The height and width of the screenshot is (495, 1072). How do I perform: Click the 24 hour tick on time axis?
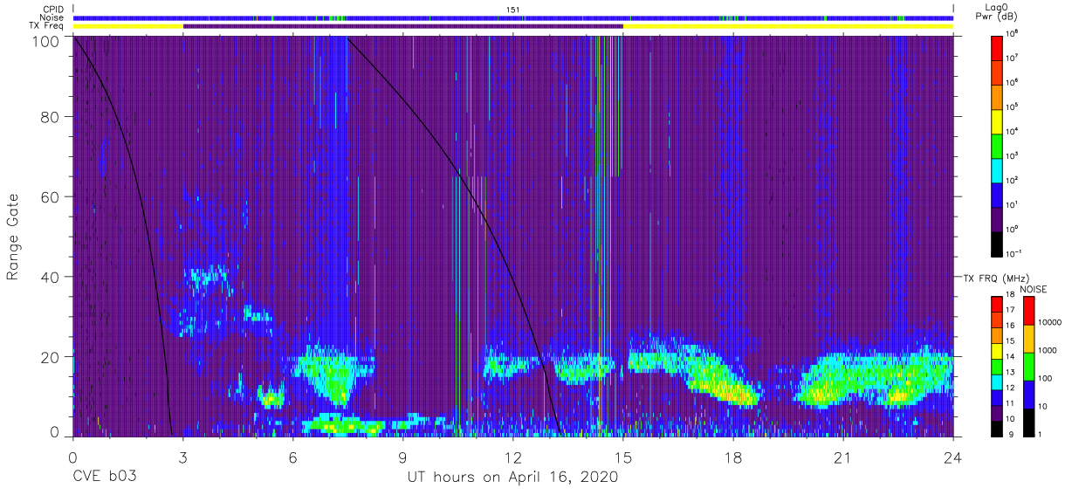point(953,458)
